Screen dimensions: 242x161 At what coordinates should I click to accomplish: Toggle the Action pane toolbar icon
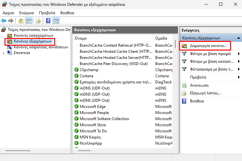coord(56,21)
